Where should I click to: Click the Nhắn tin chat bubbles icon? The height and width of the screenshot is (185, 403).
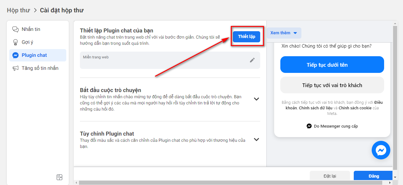(x=15, y=29)
